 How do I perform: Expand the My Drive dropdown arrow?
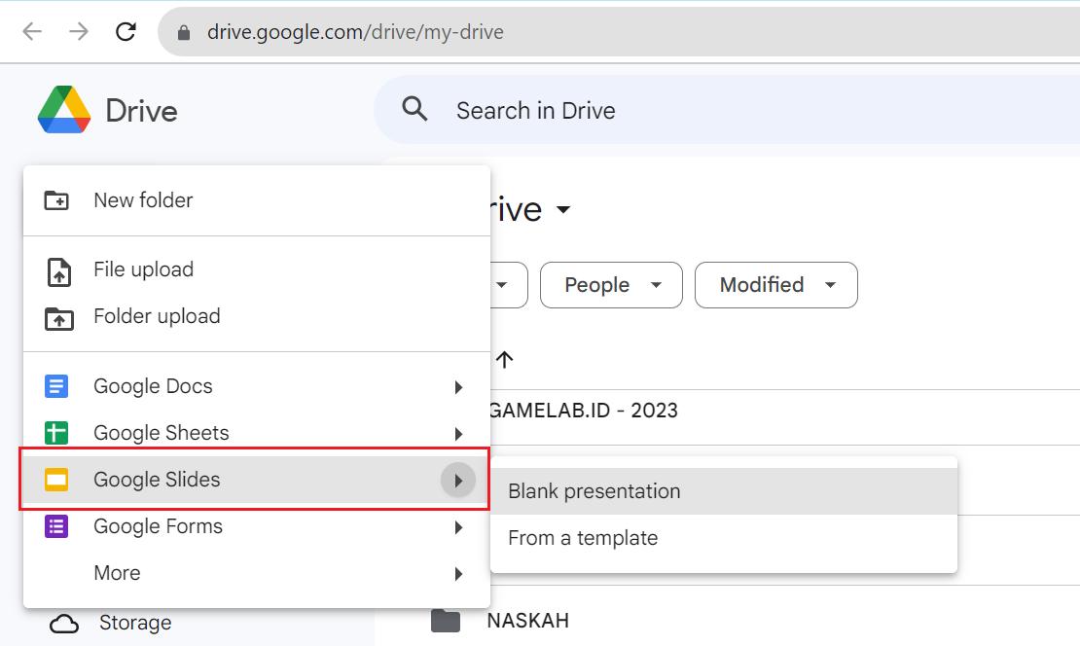click(564, 209)
